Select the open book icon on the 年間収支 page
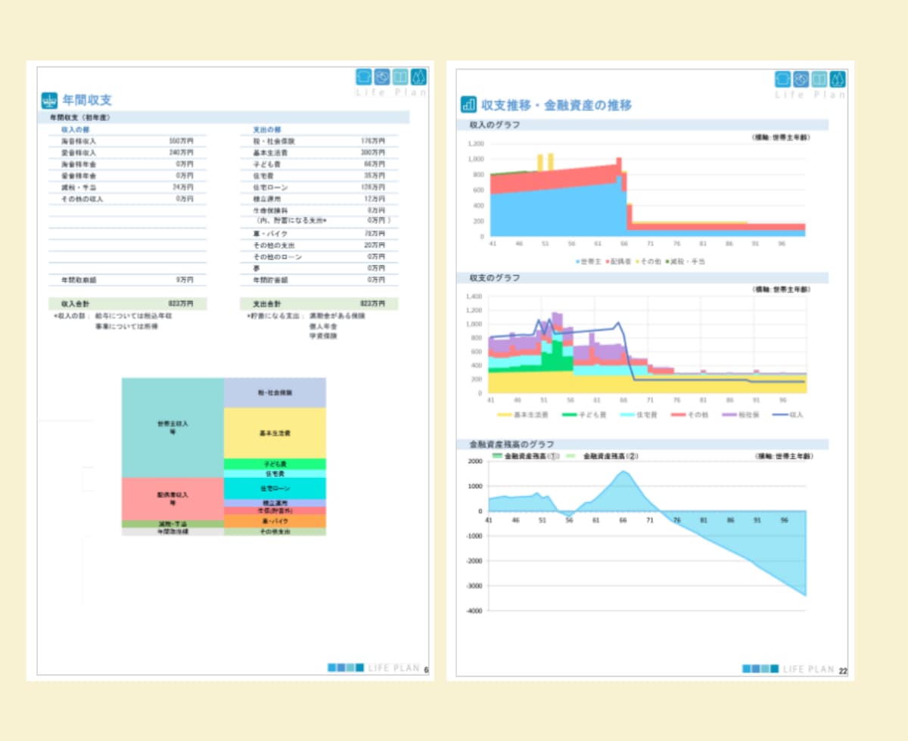The image size is (908, 741). pyautogui.click(x=400, y=77)
